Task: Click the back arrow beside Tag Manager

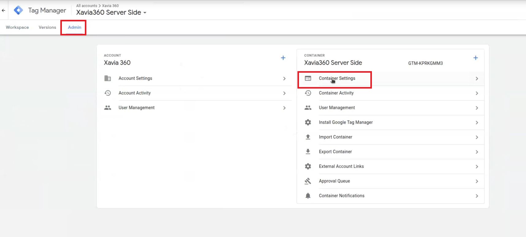Action: click(x=3, y=10)
